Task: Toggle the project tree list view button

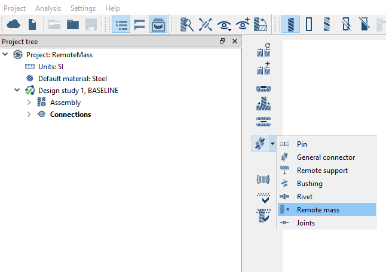Action: (x=121, y=24)
